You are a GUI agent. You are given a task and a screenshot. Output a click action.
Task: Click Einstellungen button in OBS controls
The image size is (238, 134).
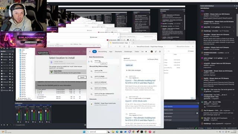(x=181, y=120)
